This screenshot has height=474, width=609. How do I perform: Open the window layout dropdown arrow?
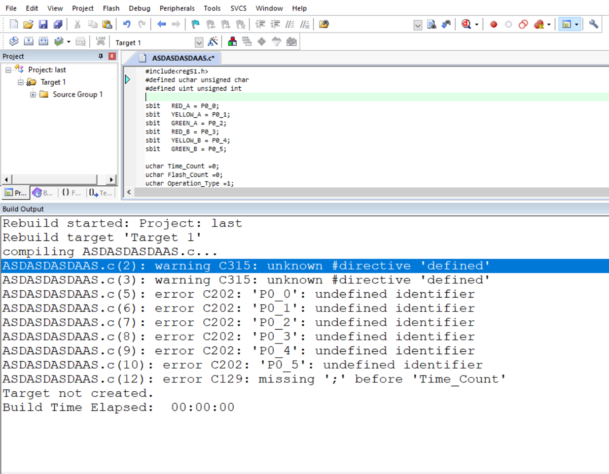576,24
